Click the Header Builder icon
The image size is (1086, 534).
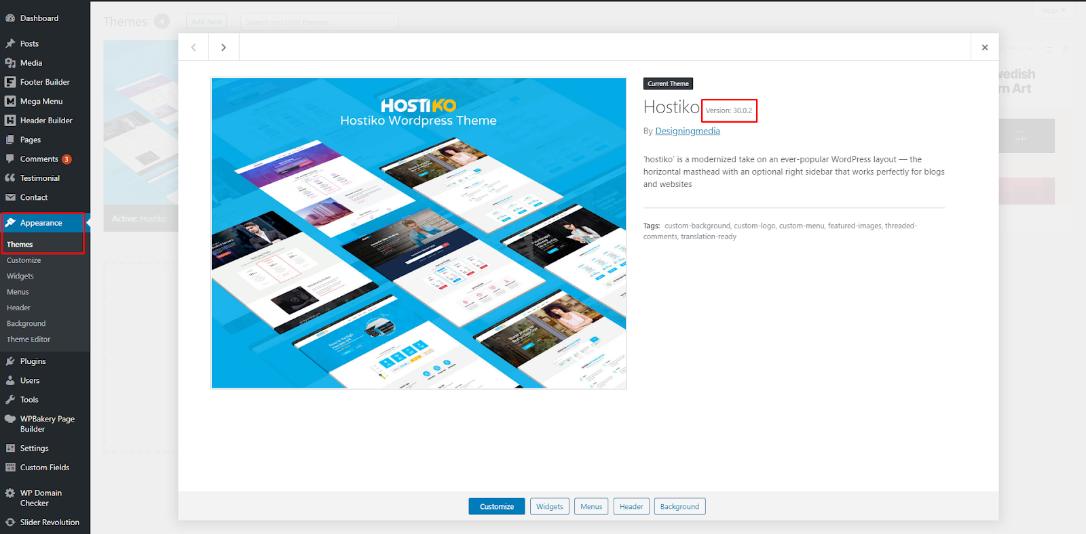click(x=10, y=121)
